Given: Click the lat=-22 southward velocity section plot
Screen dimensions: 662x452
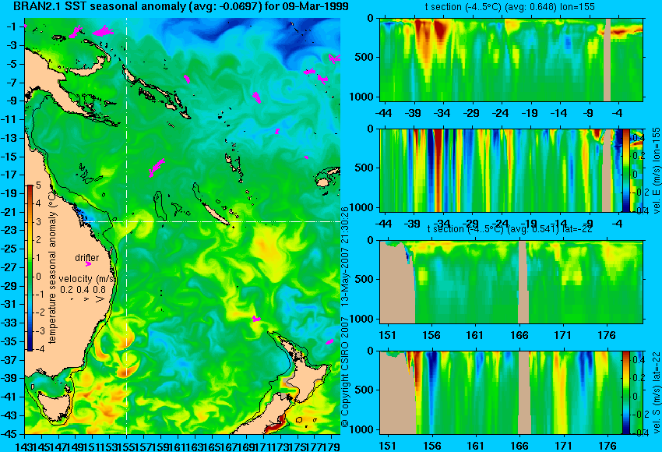Looking at the screenshot, I should tap(501, 393).
